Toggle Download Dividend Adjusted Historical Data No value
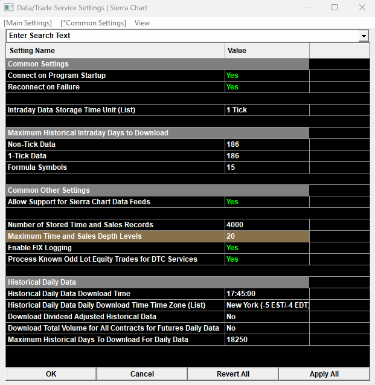 pyautogui.click(x=267, y=317)
